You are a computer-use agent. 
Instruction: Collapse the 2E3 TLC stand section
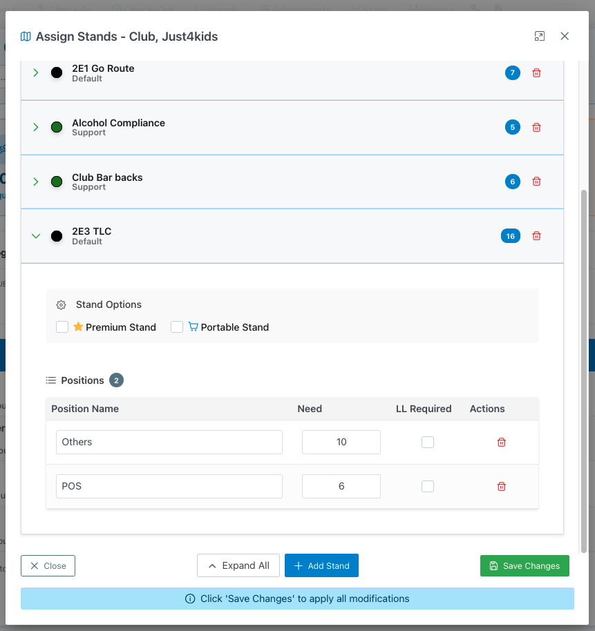[x=36, y=236]
